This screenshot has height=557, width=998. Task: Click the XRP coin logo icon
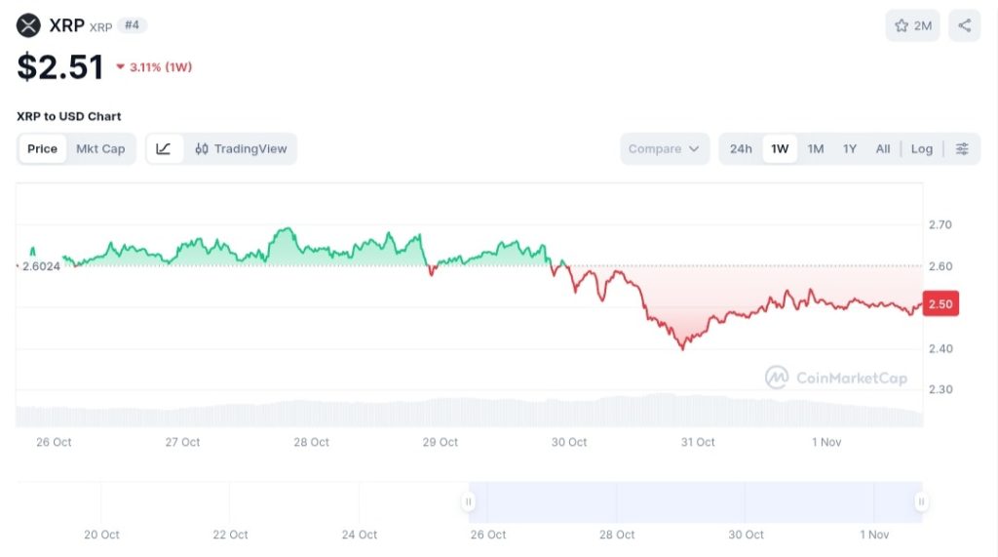click(29, 25)
